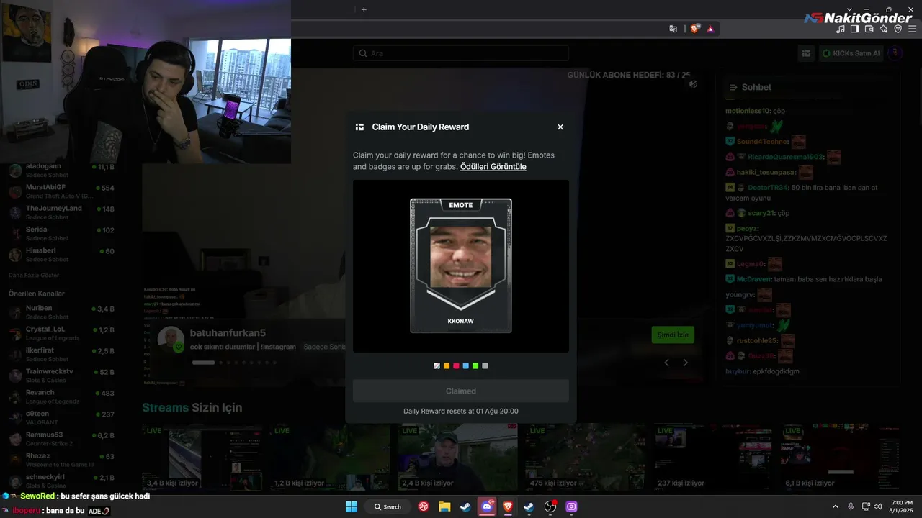The image size is (922, 518).
Task: Toggle the browser sidebar panel icon
Action: pos(855,29)
